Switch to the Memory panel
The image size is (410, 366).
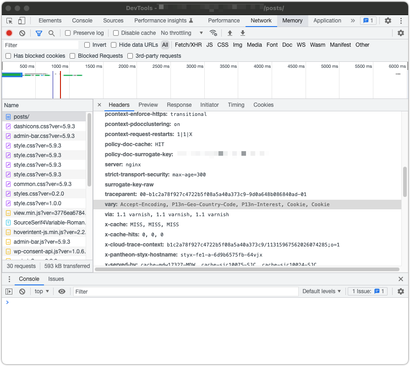(292, 21)
